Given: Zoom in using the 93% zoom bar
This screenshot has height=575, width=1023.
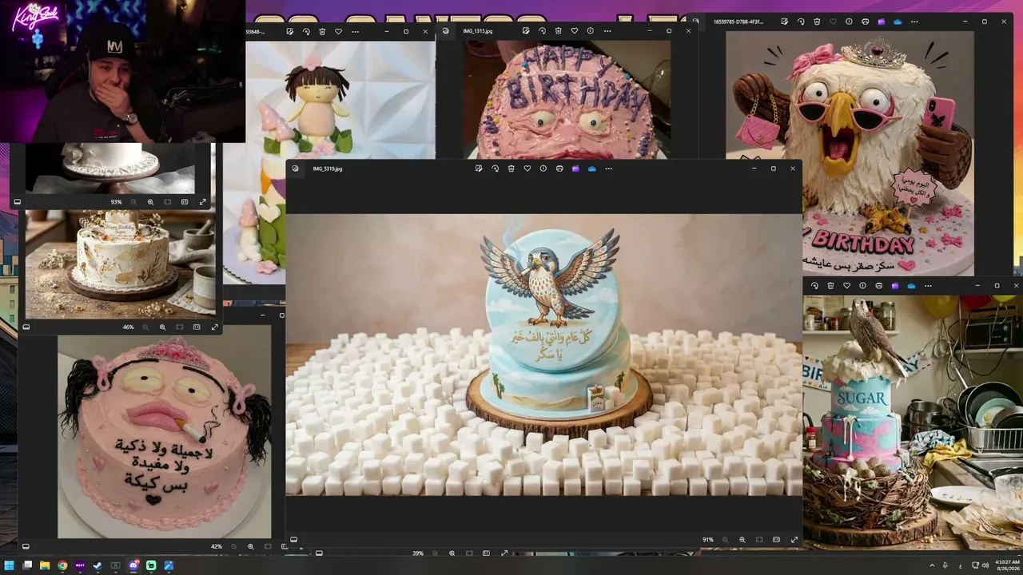Looking at the screenshot, I should pyautogui.click(x=150, y=202).
